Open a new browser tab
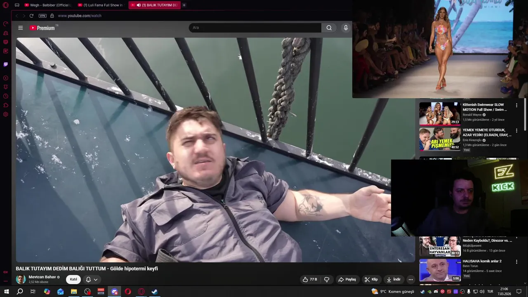 184,5
